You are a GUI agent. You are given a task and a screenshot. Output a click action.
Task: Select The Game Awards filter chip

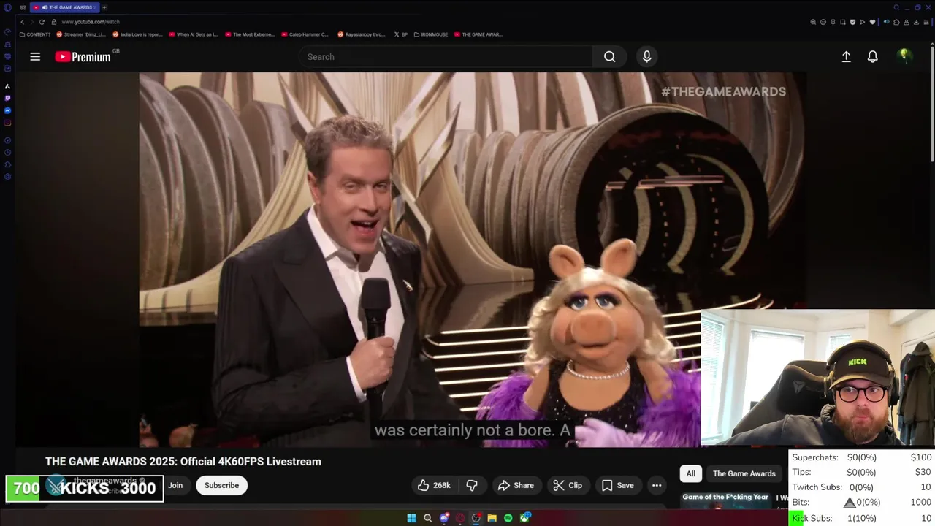coord(744,473)
